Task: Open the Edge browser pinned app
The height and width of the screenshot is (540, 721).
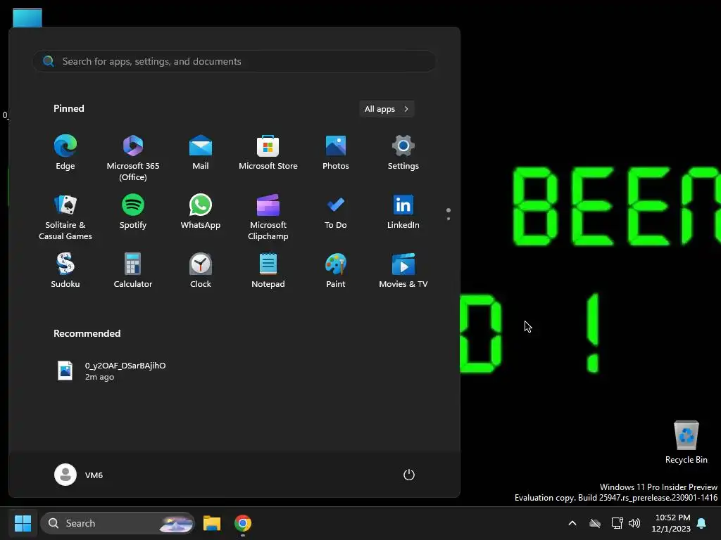Action: 65,153
